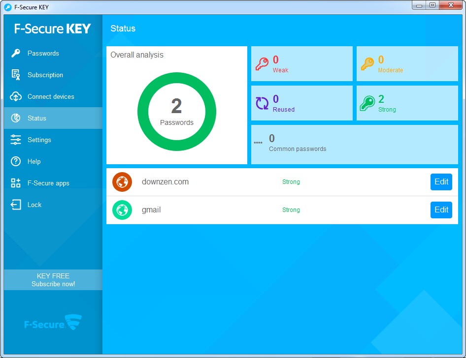Open the Weak passwords tile
466x358 pixels.
[302, 63]
